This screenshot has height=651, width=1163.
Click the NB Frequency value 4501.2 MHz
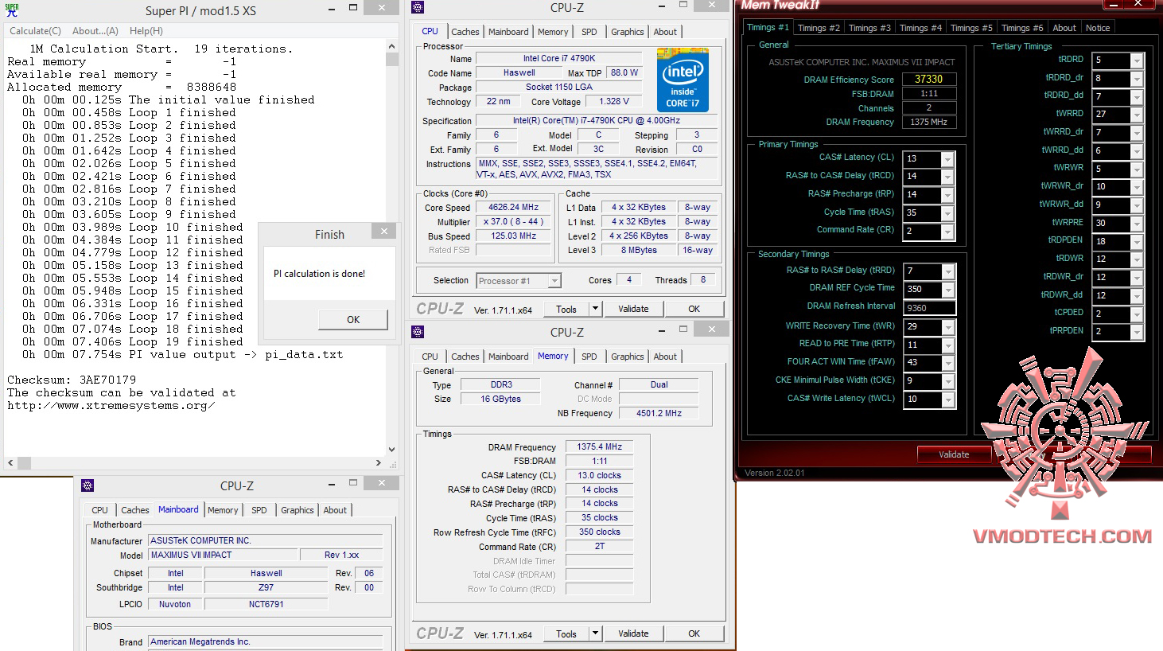659,413
